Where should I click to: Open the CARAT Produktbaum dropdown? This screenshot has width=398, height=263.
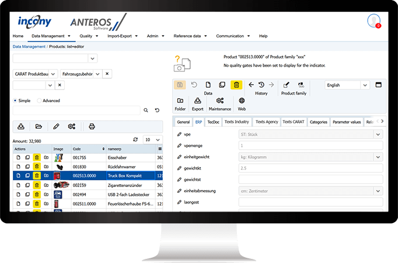pos(53,74)
